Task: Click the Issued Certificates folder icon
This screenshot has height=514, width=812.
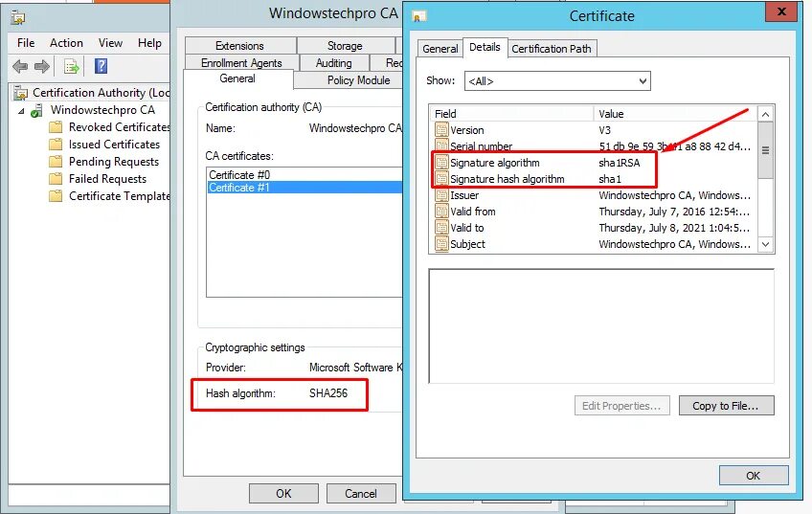Action: [56, 145]
